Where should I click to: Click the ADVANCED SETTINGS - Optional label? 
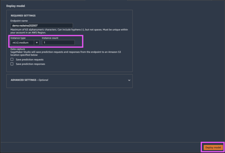30,80
